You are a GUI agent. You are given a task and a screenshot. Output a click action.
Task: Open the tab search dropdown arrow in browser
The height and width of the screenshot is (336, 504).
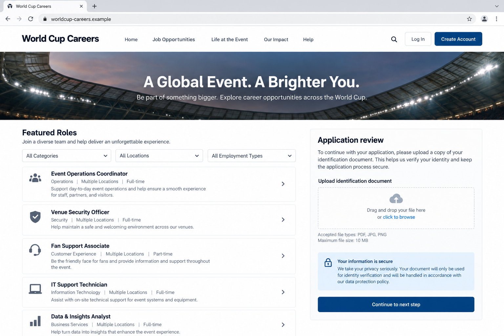point(496,6)
